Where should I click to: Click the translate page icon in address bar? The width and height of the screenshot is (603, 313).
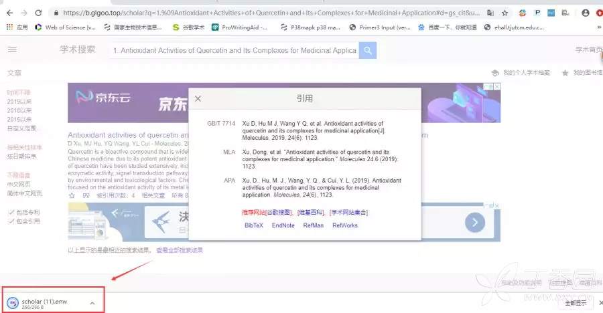(490, 13)
